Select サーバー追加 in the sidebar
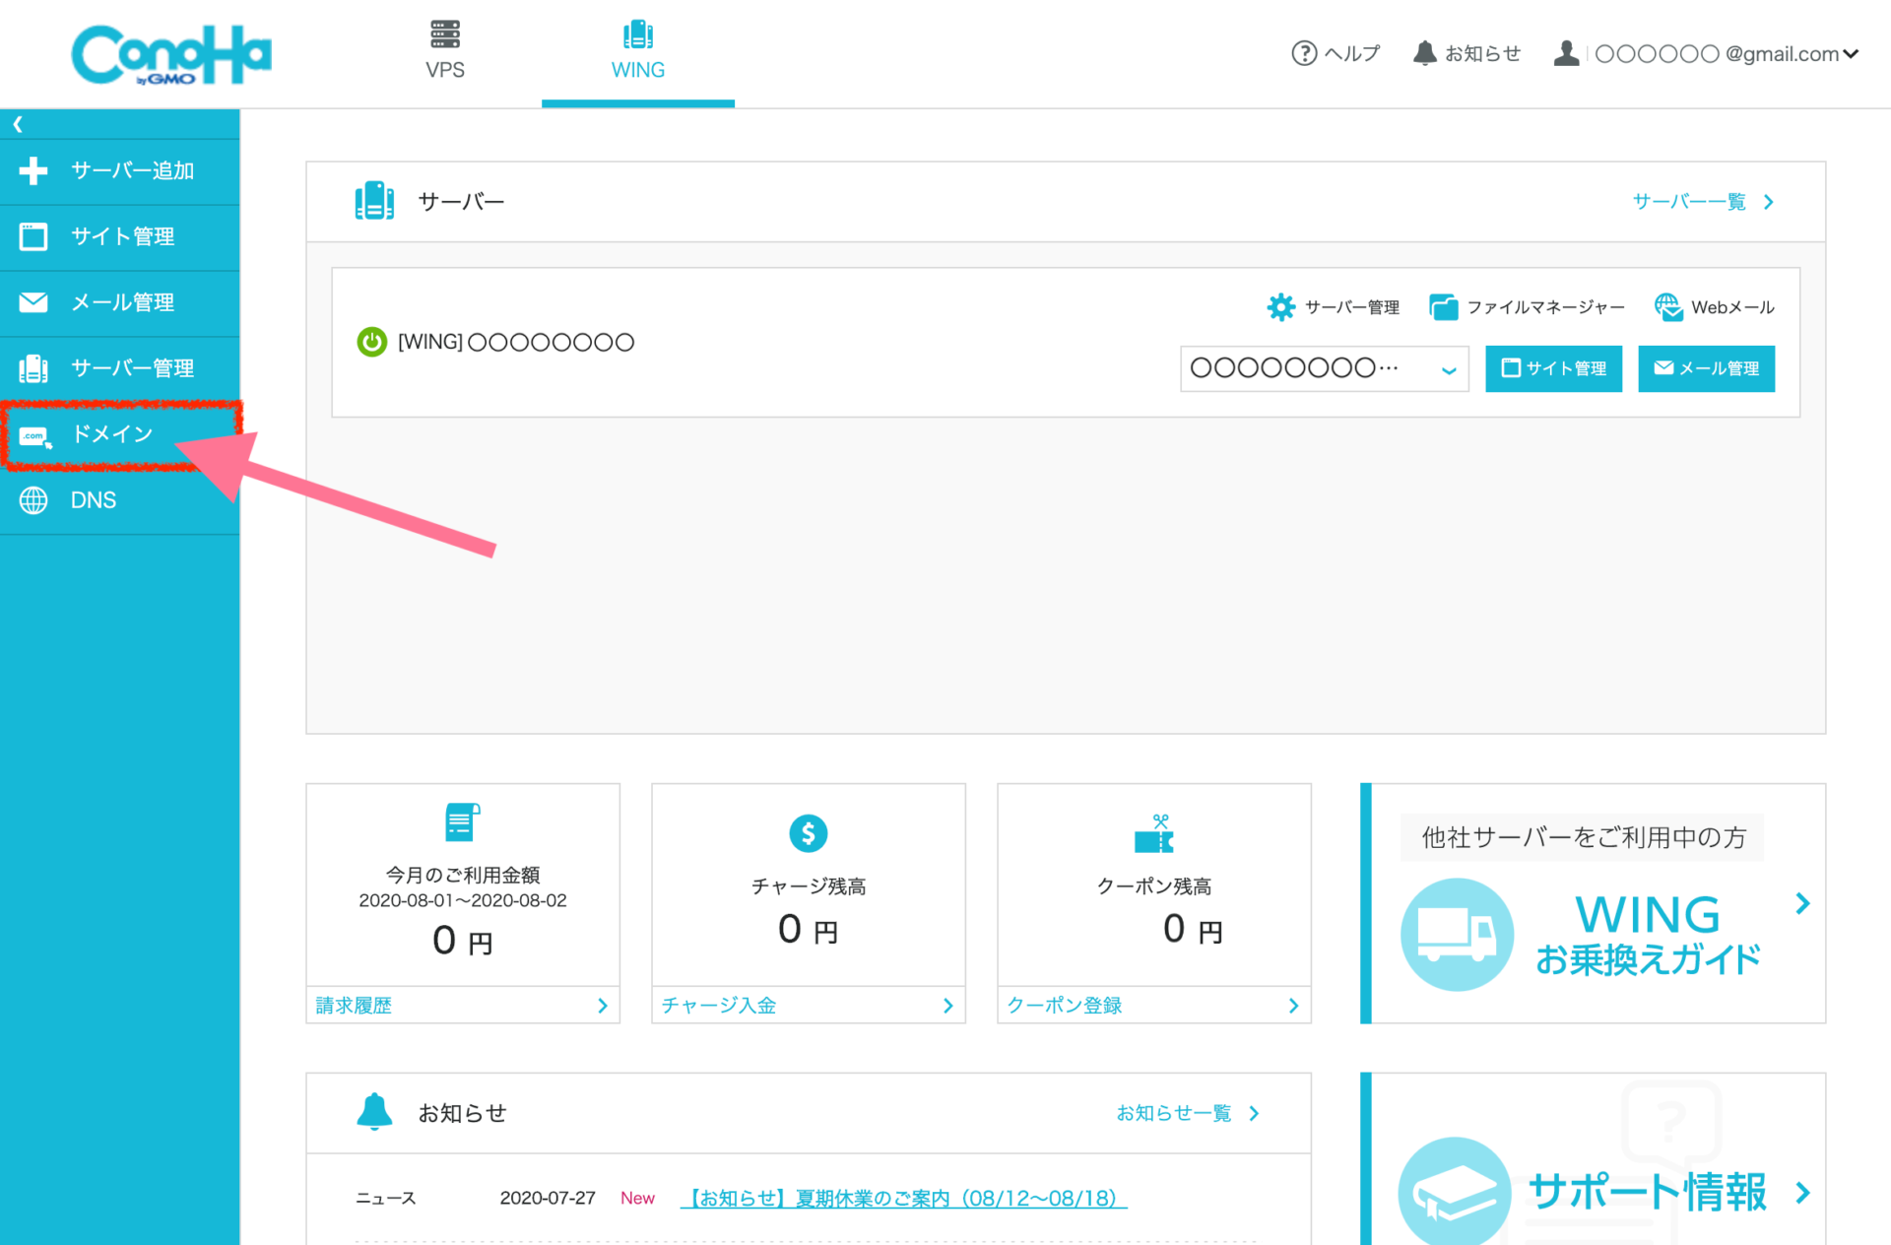The image size is (1891, 1245). (x=119, y=171)
